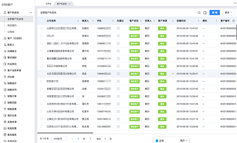Open the 更多 dropdown
The width and height of the screenshot is (237, 143).
click(x=228, y=13)
